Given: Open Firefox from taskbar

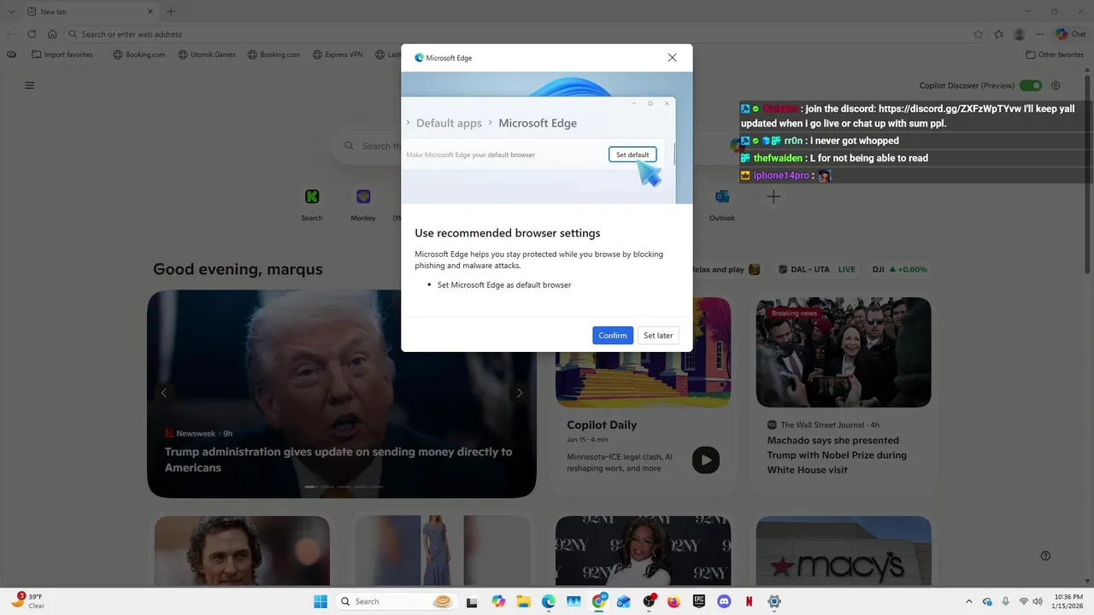Looking at the screenshot, I should click(x=673, y=601).
